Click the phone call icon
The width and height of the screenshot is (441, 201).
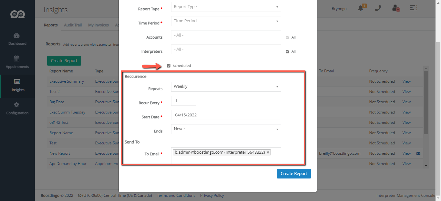click(x=378, y=9)
